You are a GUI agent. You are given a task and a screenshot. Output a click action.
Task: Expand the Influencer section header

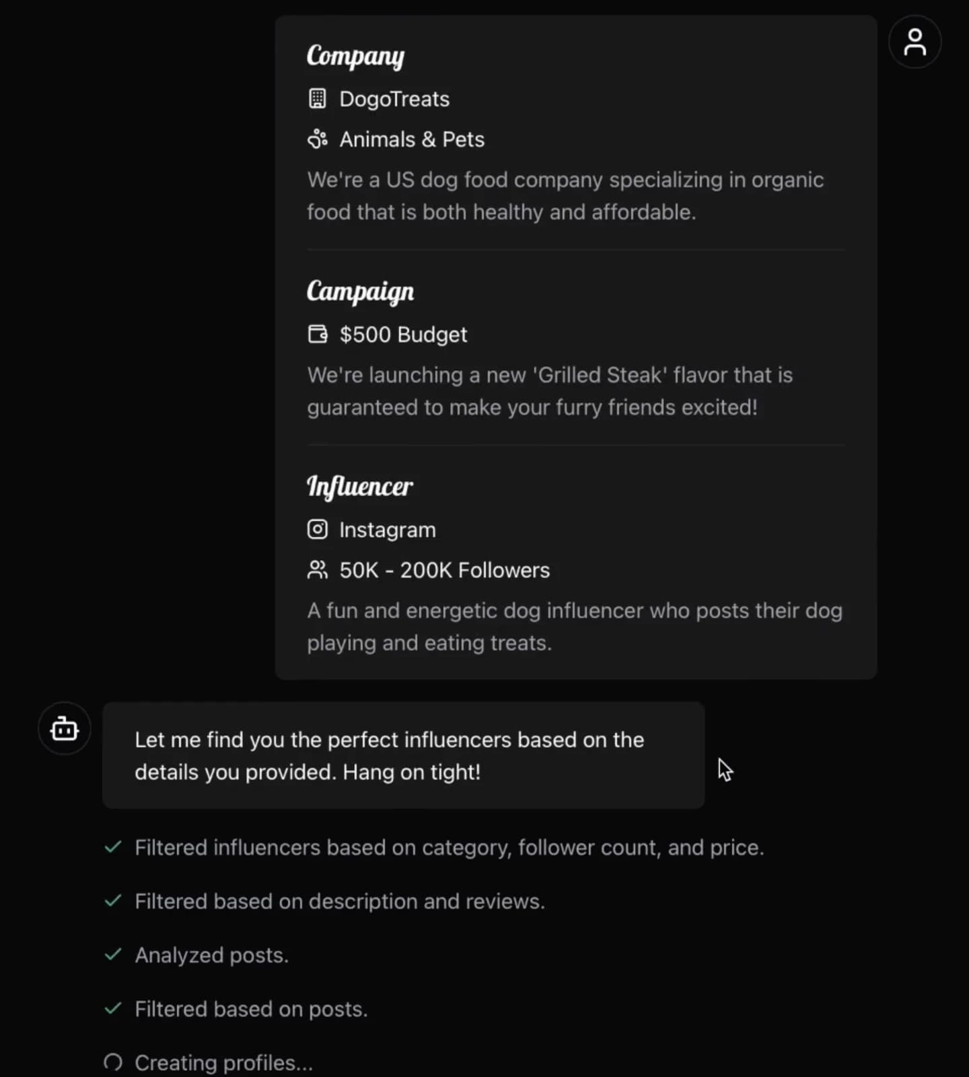tap(360, 487)
